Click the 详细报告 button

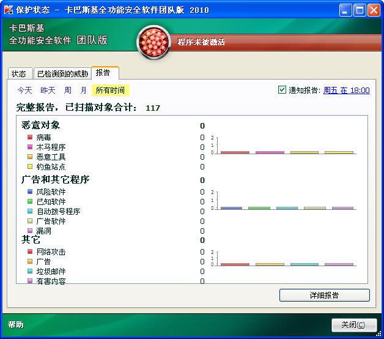[x=324, y=296]
